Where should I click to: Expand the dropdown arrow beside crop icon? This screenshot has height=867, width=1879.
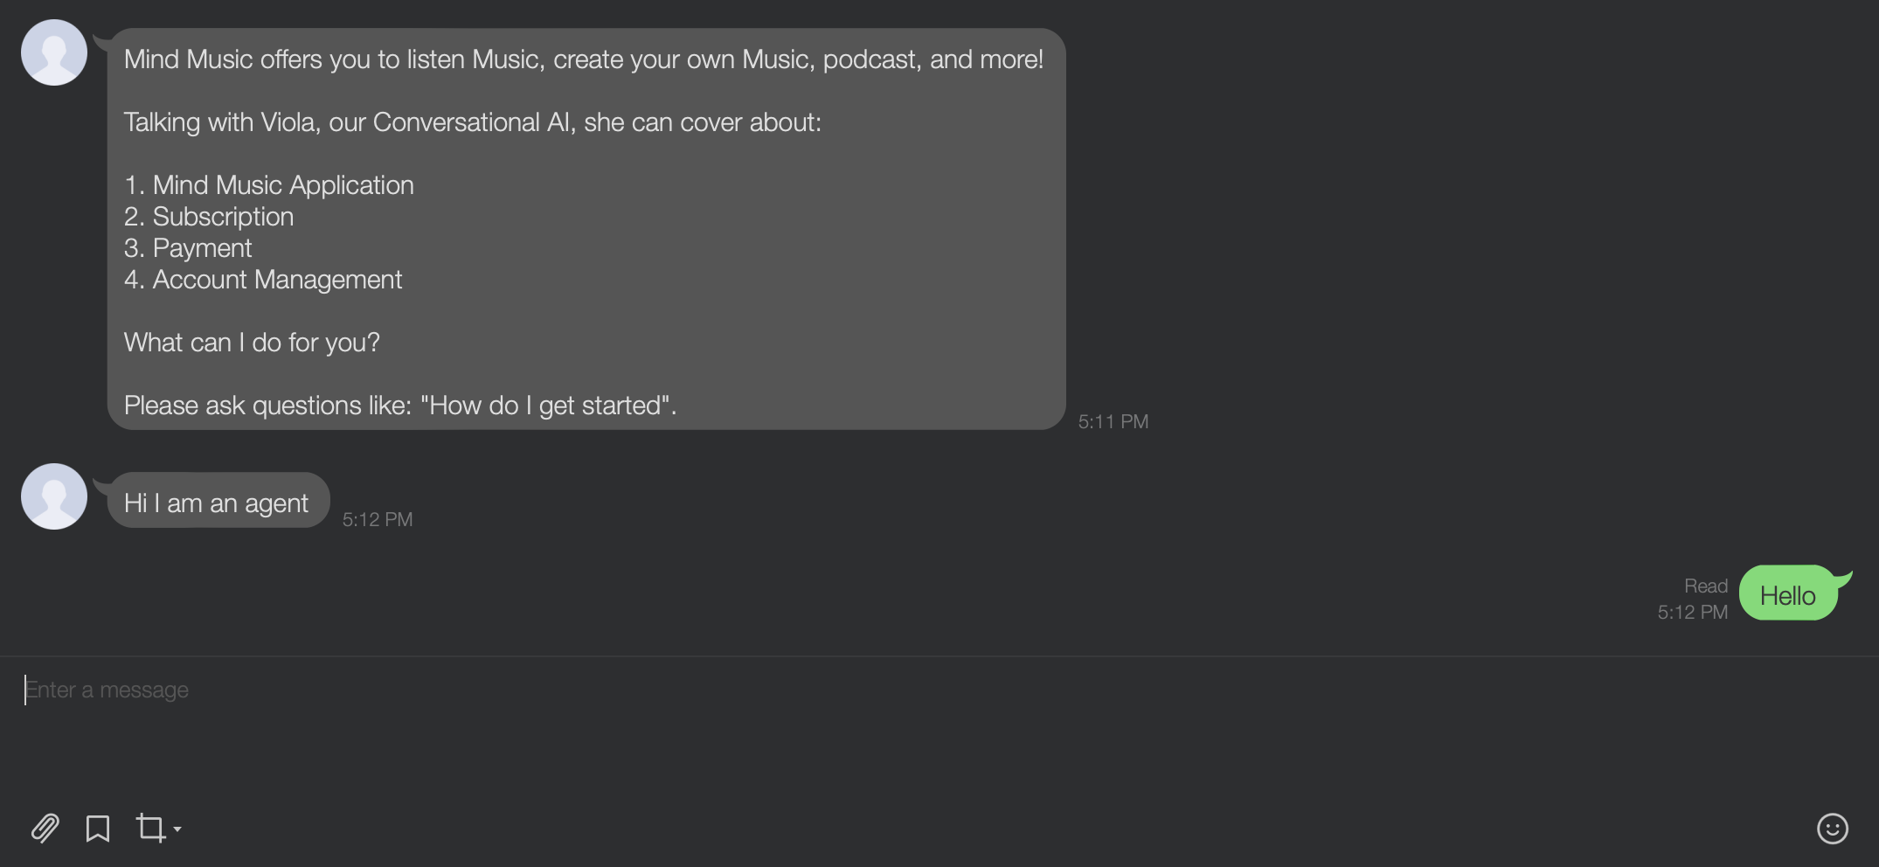(177, 829)
